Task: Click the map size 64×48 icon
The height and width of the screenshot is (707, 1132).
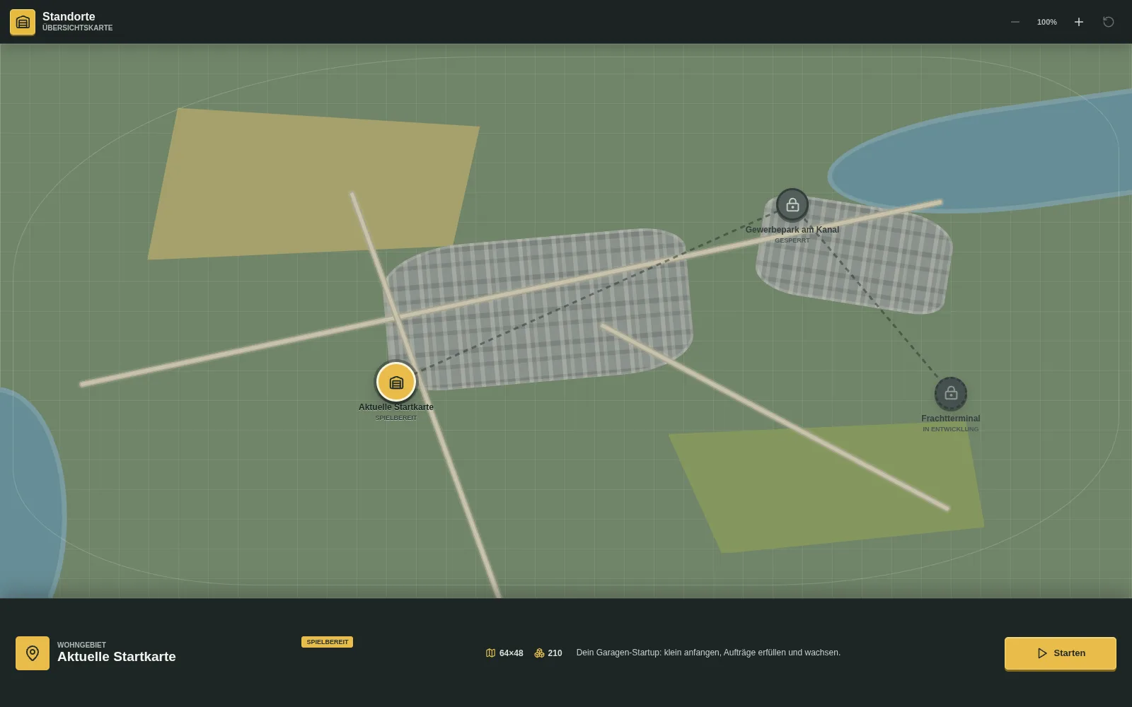Action: pos(490,653)
